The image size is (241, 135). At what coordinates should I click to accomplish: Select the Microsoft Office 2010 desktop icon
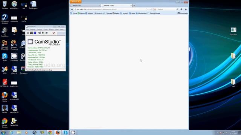(5, 45)
